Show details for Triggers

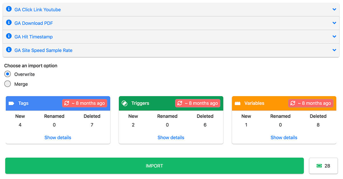171,137
